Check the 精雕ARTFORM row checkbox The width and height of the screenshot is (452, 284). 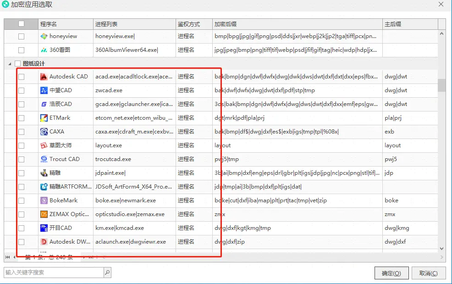(22, 187)
